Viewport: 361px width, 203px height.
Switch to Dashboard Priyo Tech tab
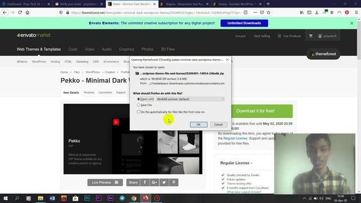(x=26, y=4)
